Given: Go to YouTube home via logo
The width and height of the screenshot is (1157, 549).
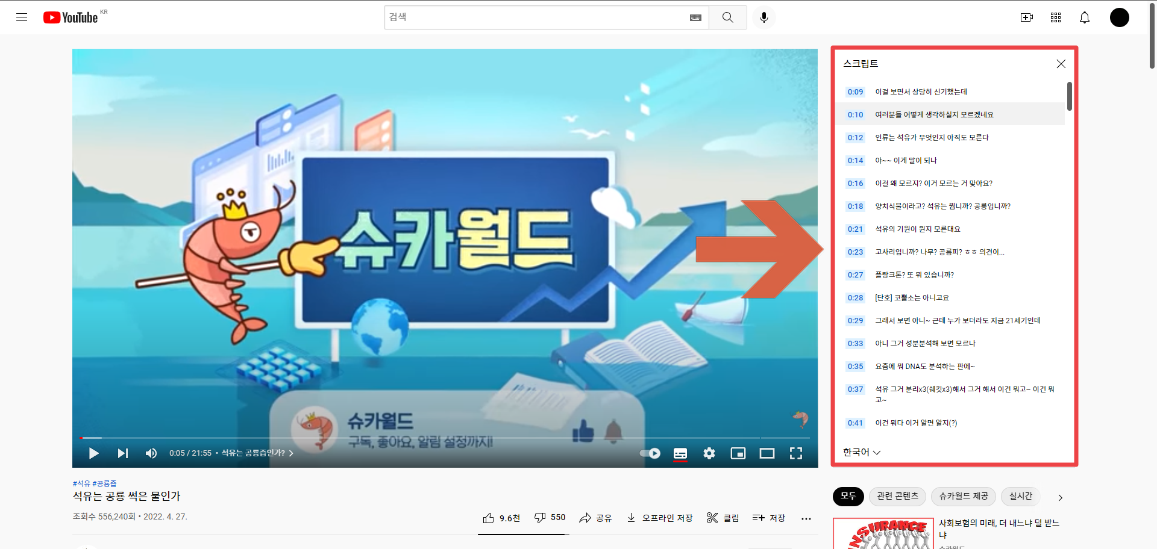Looking at the screenshot, I should [71, 17].
